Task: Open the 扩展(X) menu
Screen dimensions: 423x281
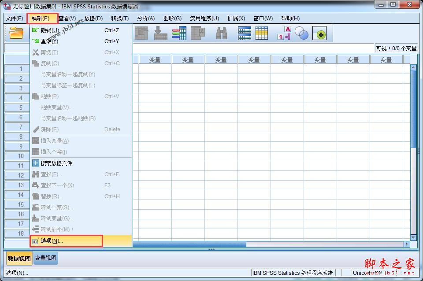Action: 236,18
